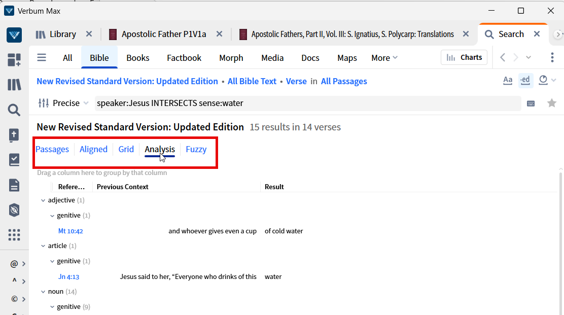
Task: Switch to Passages results view
Action: [x=52, y=149]
